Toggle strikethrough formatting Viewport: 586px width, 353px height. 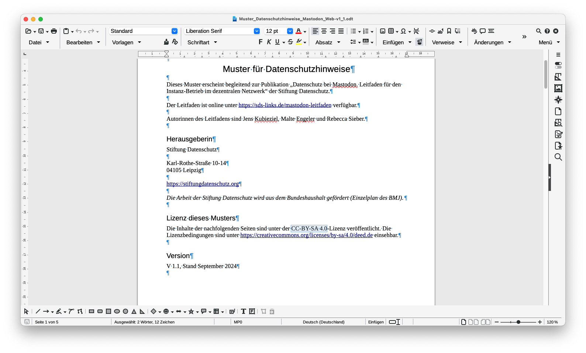point(290,42)
